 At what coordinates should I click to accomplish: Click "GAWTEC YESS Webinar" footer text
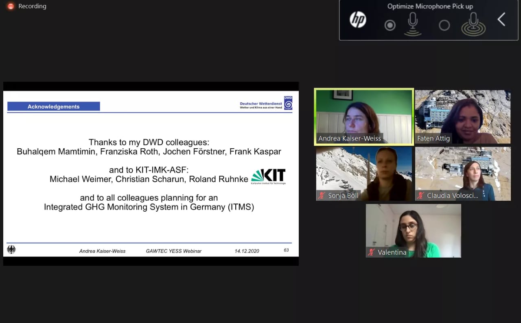[x=174, y=251]
